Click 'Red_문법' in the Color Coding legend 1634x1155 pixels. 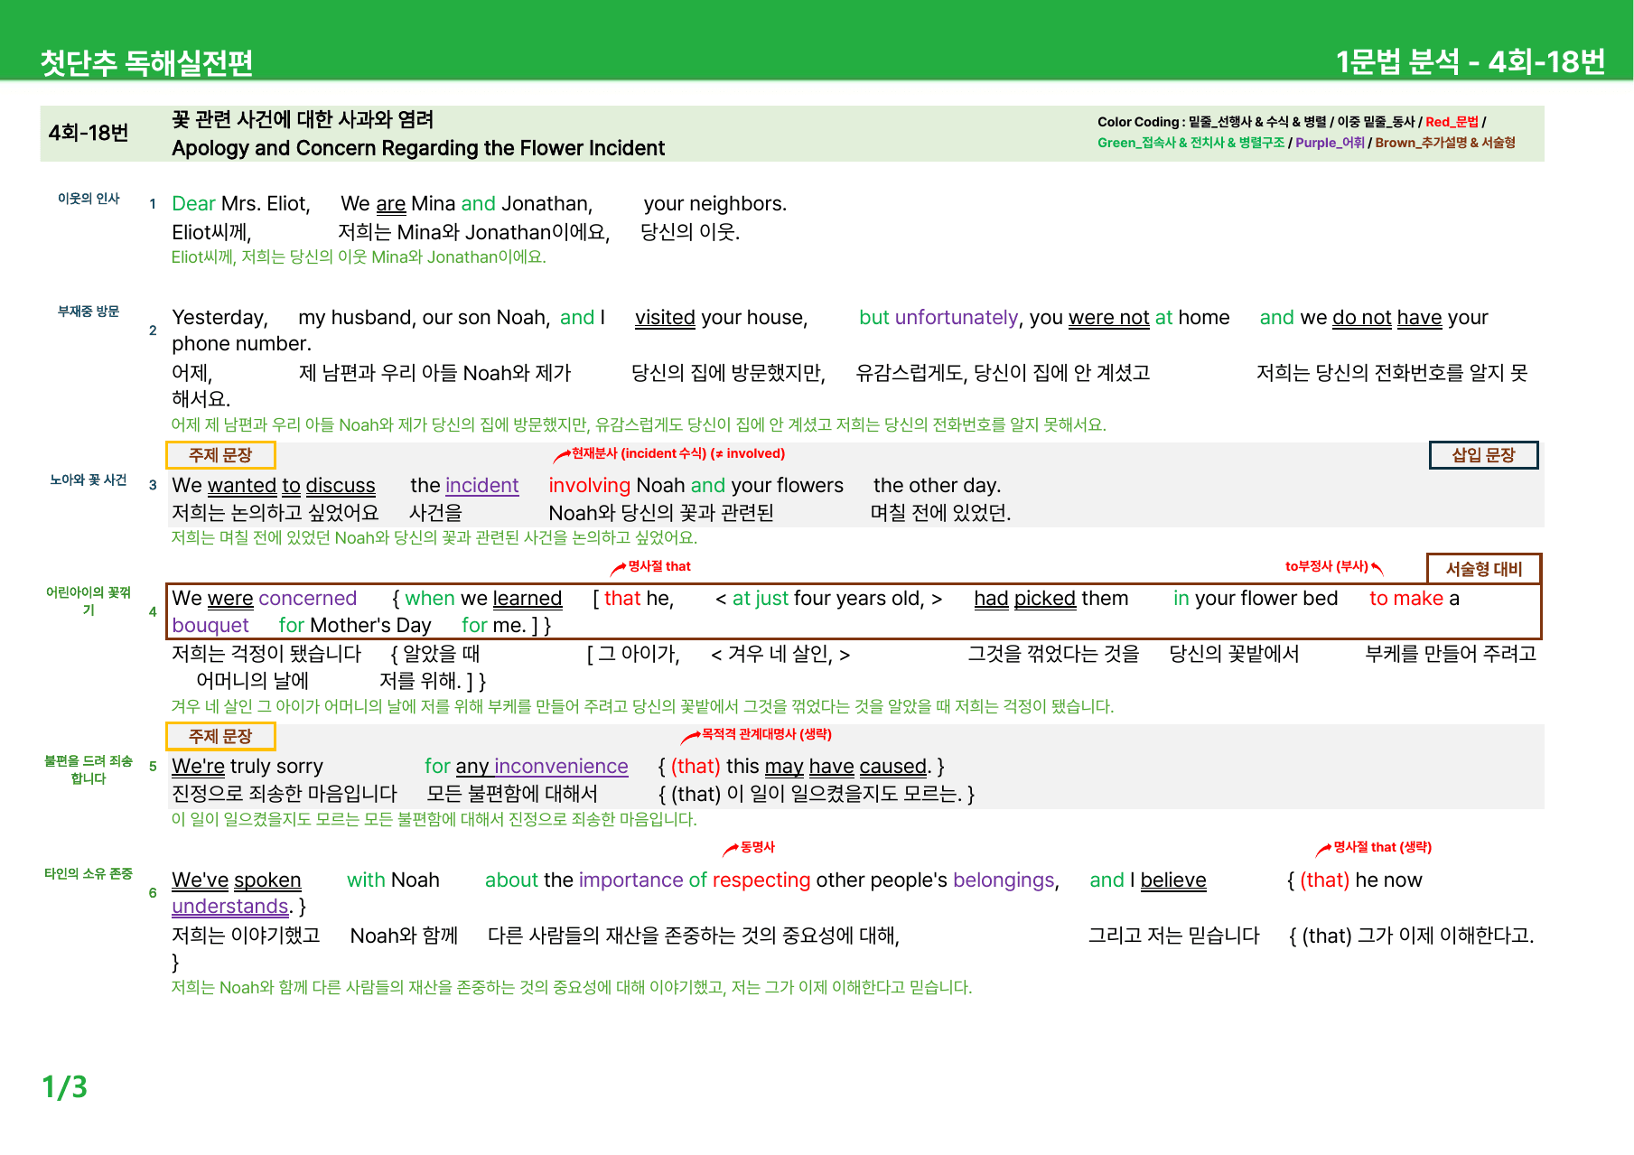coord(1452,122)
